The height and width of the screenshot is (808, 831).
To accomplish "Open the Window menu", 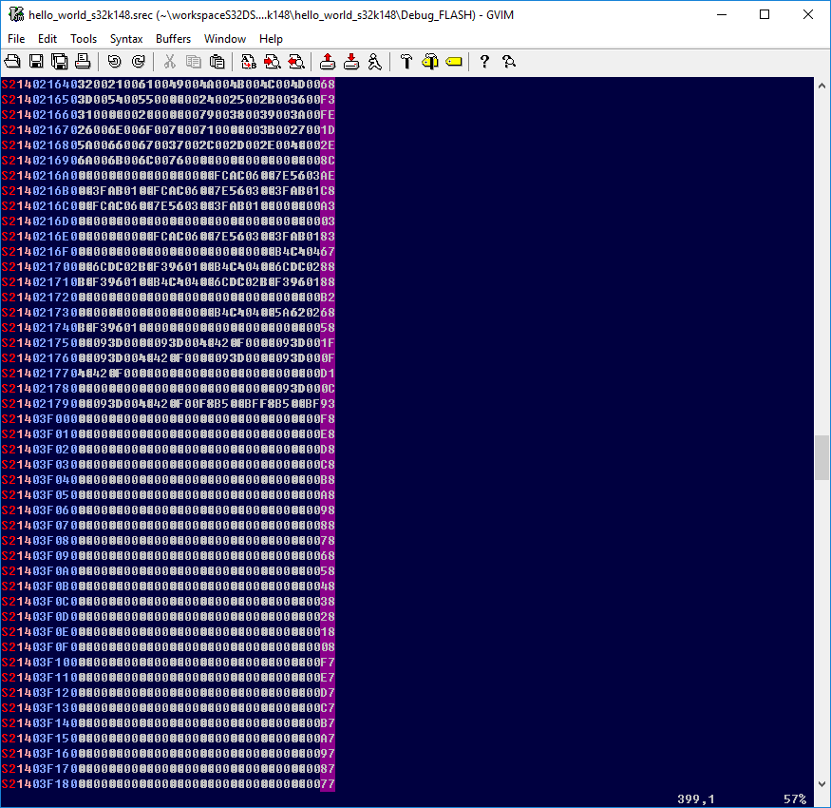I will point(225,39).
